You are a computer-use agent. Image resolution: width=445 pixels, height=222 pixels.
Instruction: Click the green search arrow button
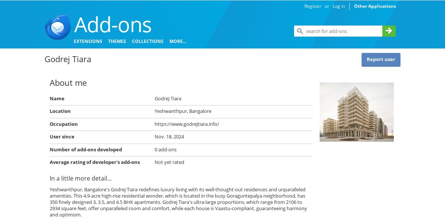(x=389, y=31)
